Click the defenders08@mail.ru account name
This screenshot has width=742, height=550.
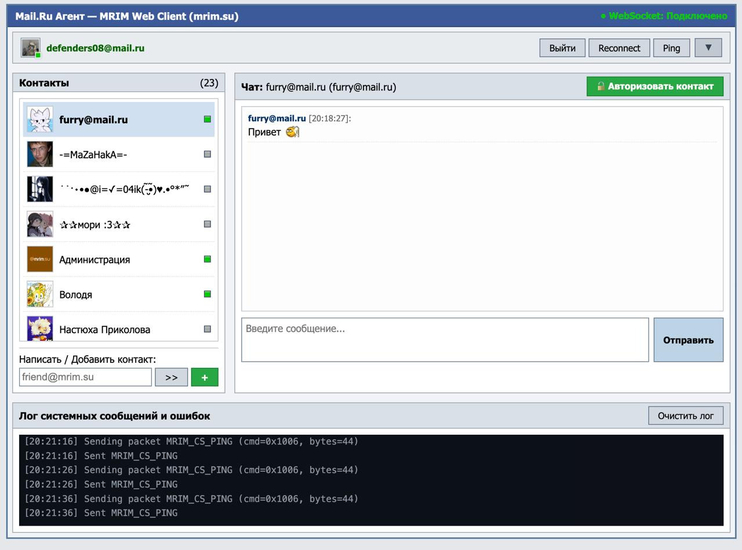95,48
